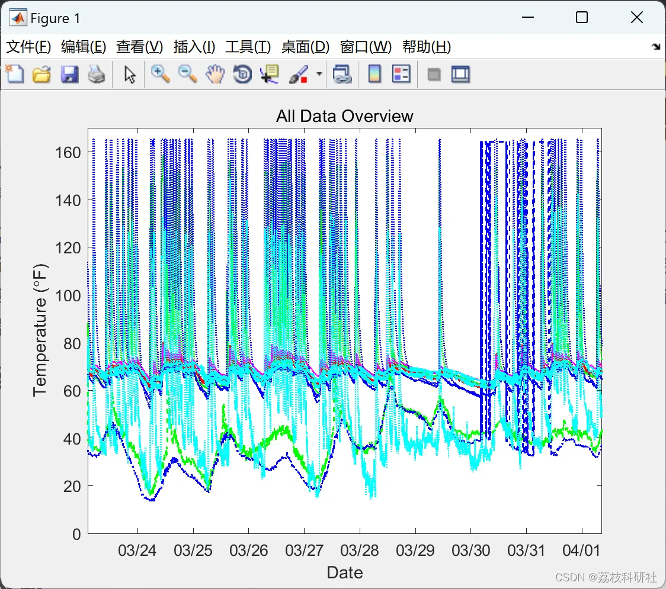666x589 pixels.
Task: Dock the figure using the menu bar arrow
Action: pyautogui.click(x=656, y=47)
